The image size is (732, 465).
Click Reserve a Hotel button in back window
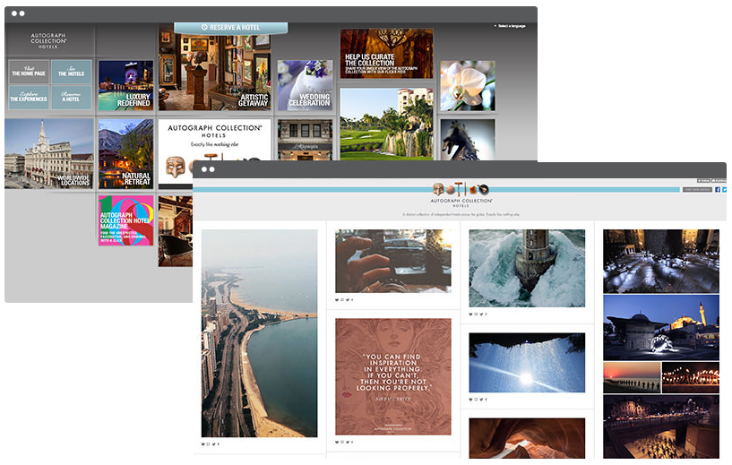pyautogui.click(x=230, y=28)
